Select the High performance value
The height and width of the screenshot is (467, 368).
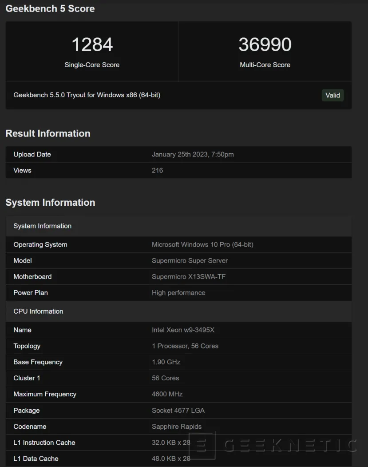click(x=178, y=293)
